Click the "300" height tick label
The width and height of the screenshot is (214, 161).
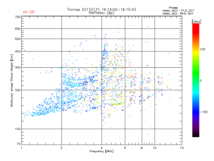coord(18,68)
